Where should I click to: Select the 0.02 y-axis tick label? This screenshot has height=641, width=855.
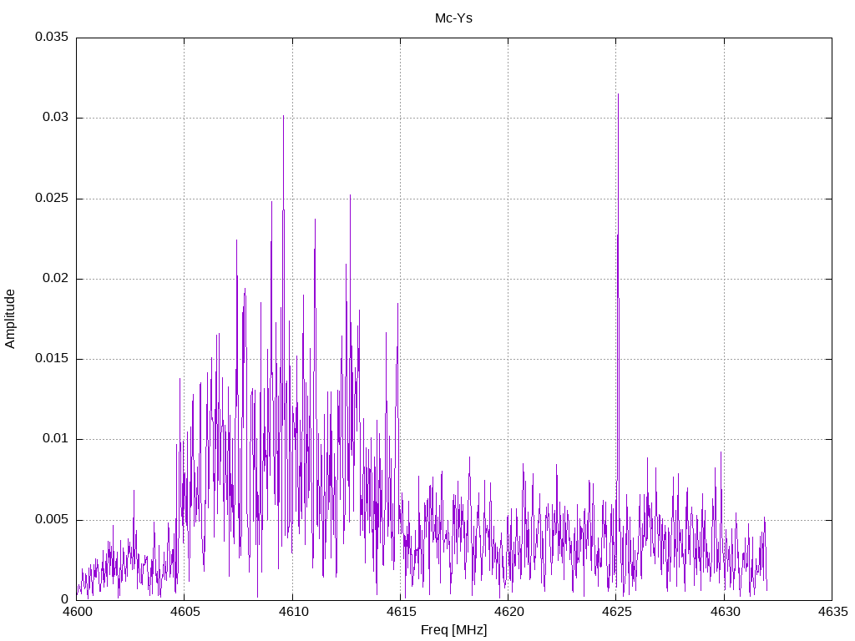[x=54, y=279]
